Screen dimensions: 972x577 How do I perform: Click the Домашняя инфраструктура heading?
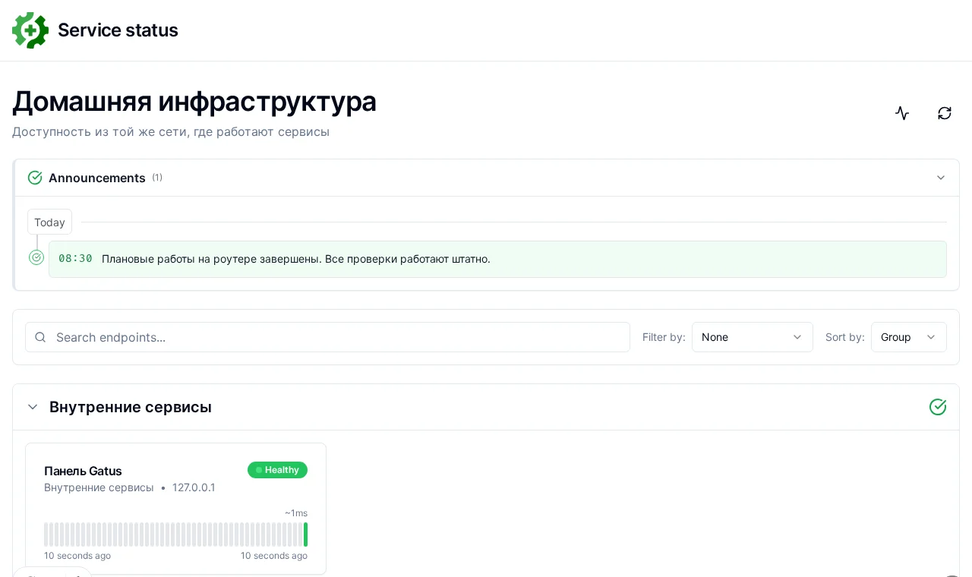click(194, 101)
